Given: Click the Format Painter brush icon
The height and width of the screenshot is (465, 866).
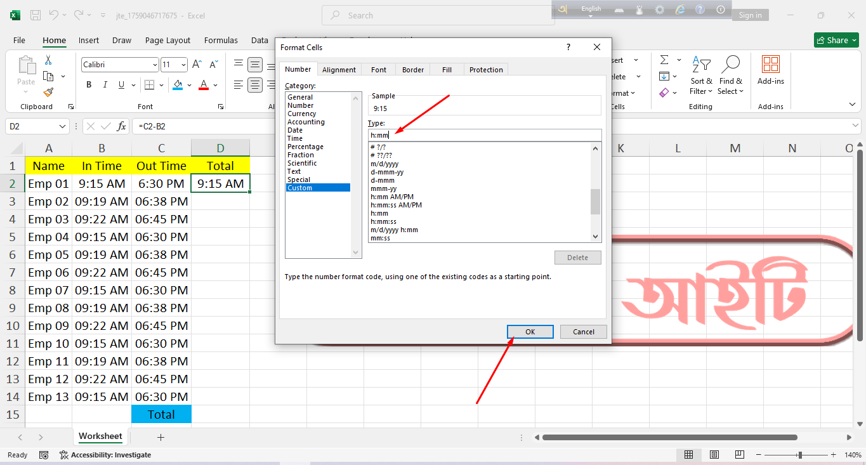Looking at the screenshot, I should click(48, 93).
